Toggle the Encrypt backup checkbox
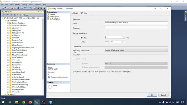The height and width of the screenshot is (105, 187). pyautogui.click(x=74, y=59)
